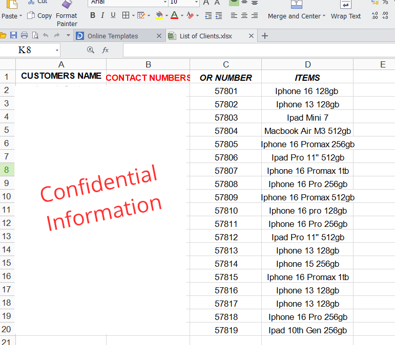This screenshot has height=345, width=395.
Task: Click the fx insert function icon
Action: [x=105, y=50]
